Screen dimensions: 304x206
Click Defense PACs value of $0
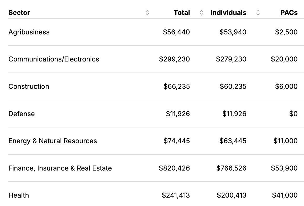pyautogui.click(x=293, y=114)
